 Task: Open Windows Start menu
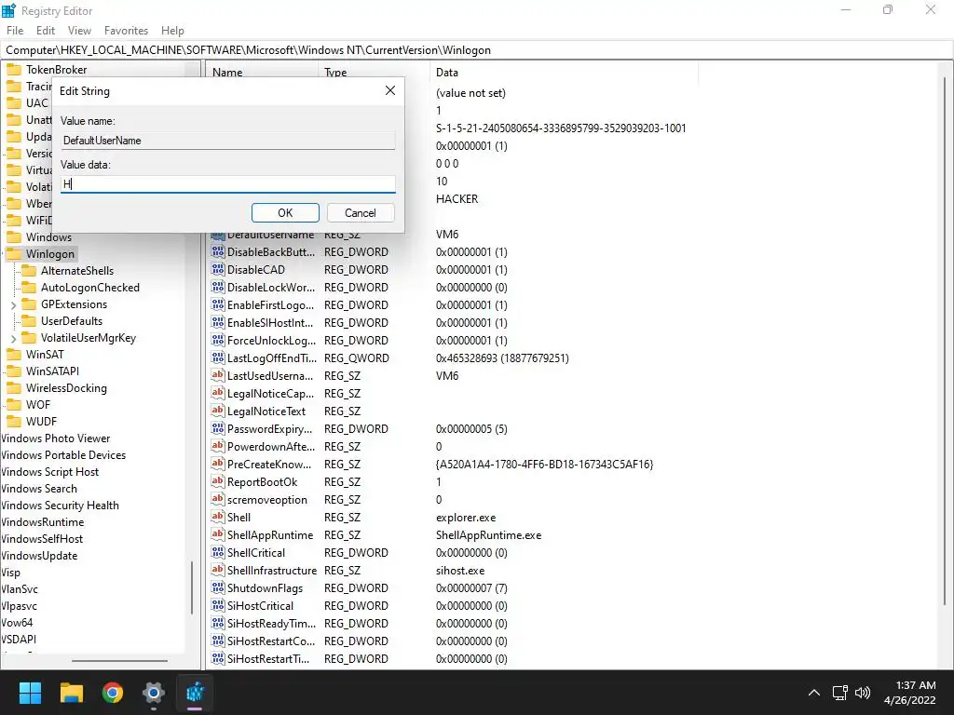[30, 693]
